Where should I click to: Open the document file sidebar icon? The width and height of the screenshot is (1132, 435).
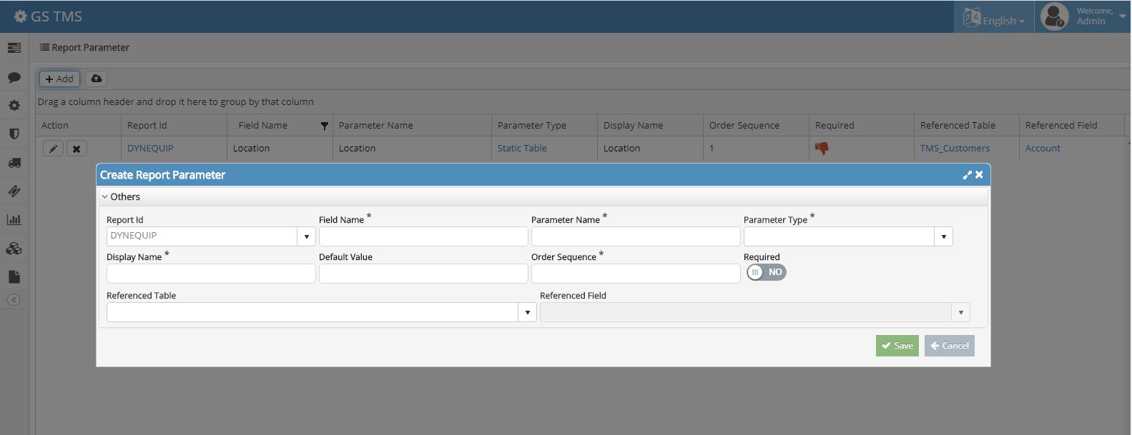[14, 277]
